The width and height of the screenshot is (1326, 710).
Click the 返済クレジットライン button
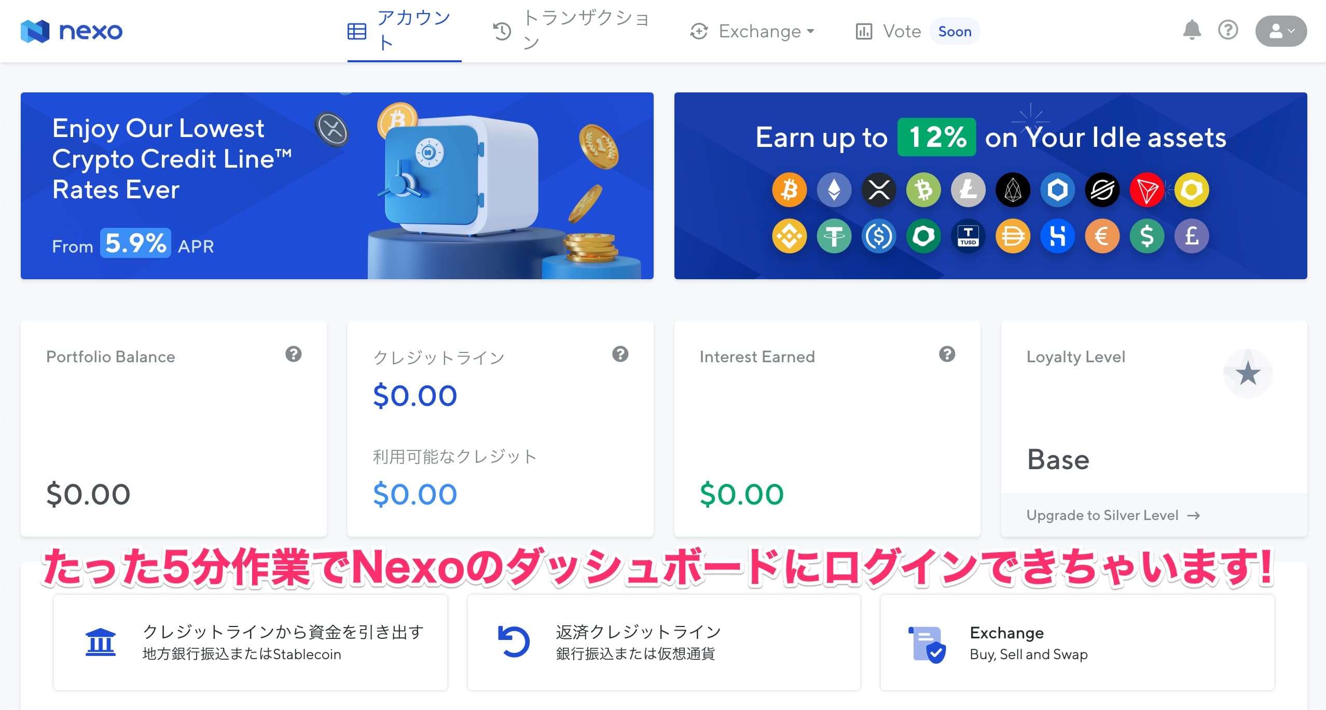pos(664,643)
